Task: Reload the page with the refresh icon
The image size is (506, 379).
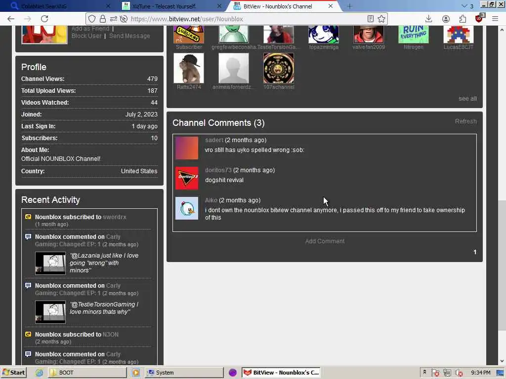Action: click(44, 19)
